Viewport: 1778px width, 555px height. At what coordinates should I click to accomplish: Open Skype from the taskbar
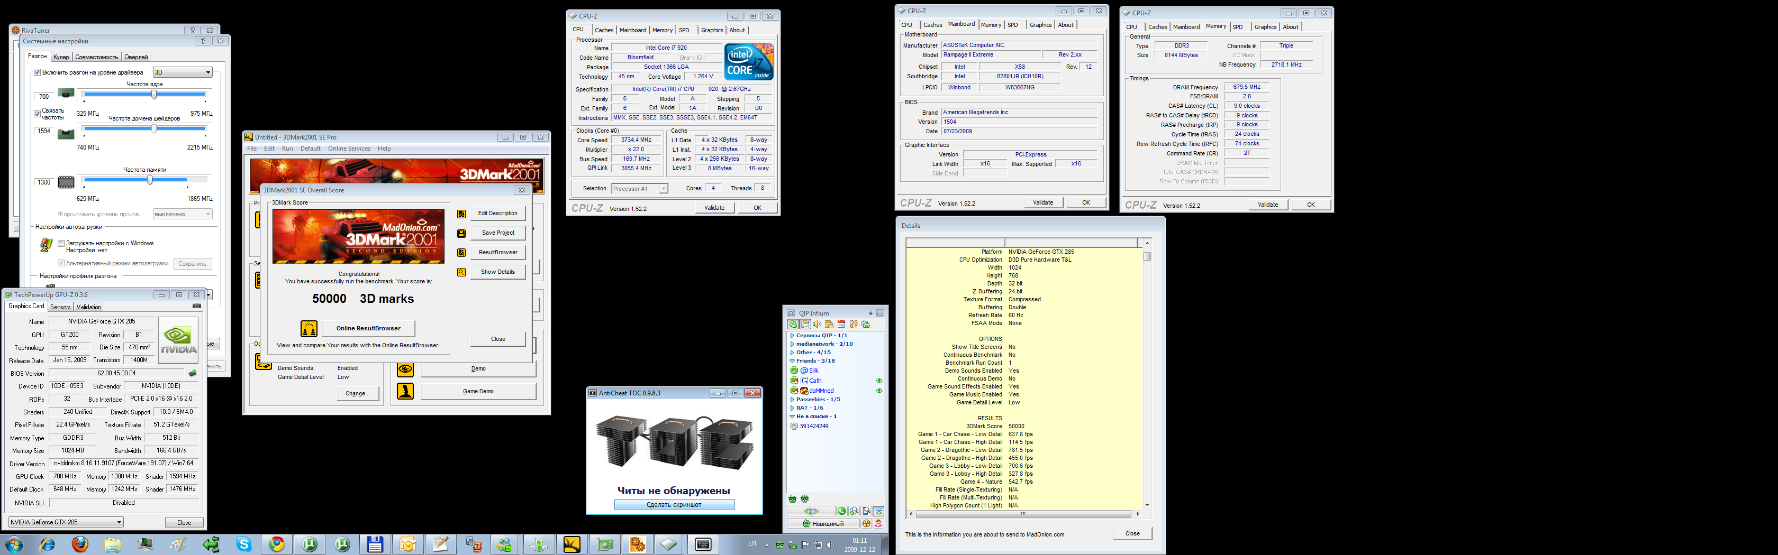(x=243, y=544)
